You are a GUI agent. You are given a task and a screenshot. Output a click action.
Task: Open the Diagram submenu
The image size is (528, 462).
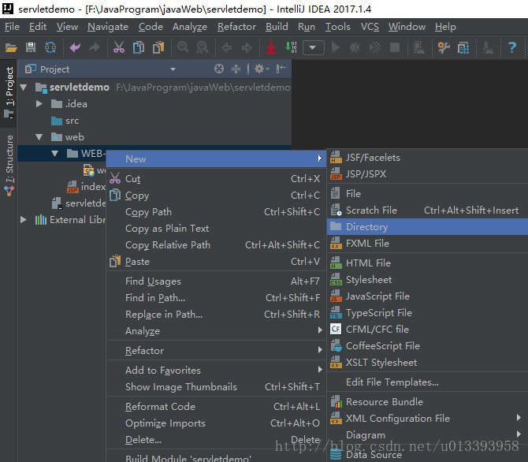tap(519, 434)
